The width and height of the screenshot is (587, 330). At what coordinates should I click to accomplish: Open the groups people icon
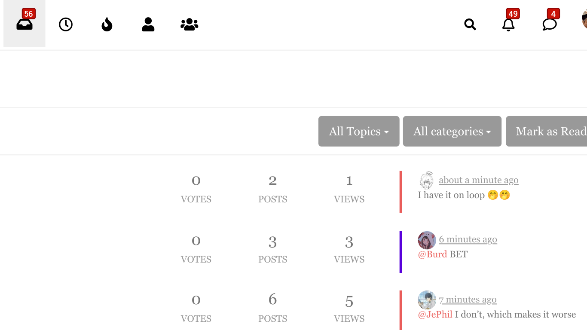click(x=189, y=24)
